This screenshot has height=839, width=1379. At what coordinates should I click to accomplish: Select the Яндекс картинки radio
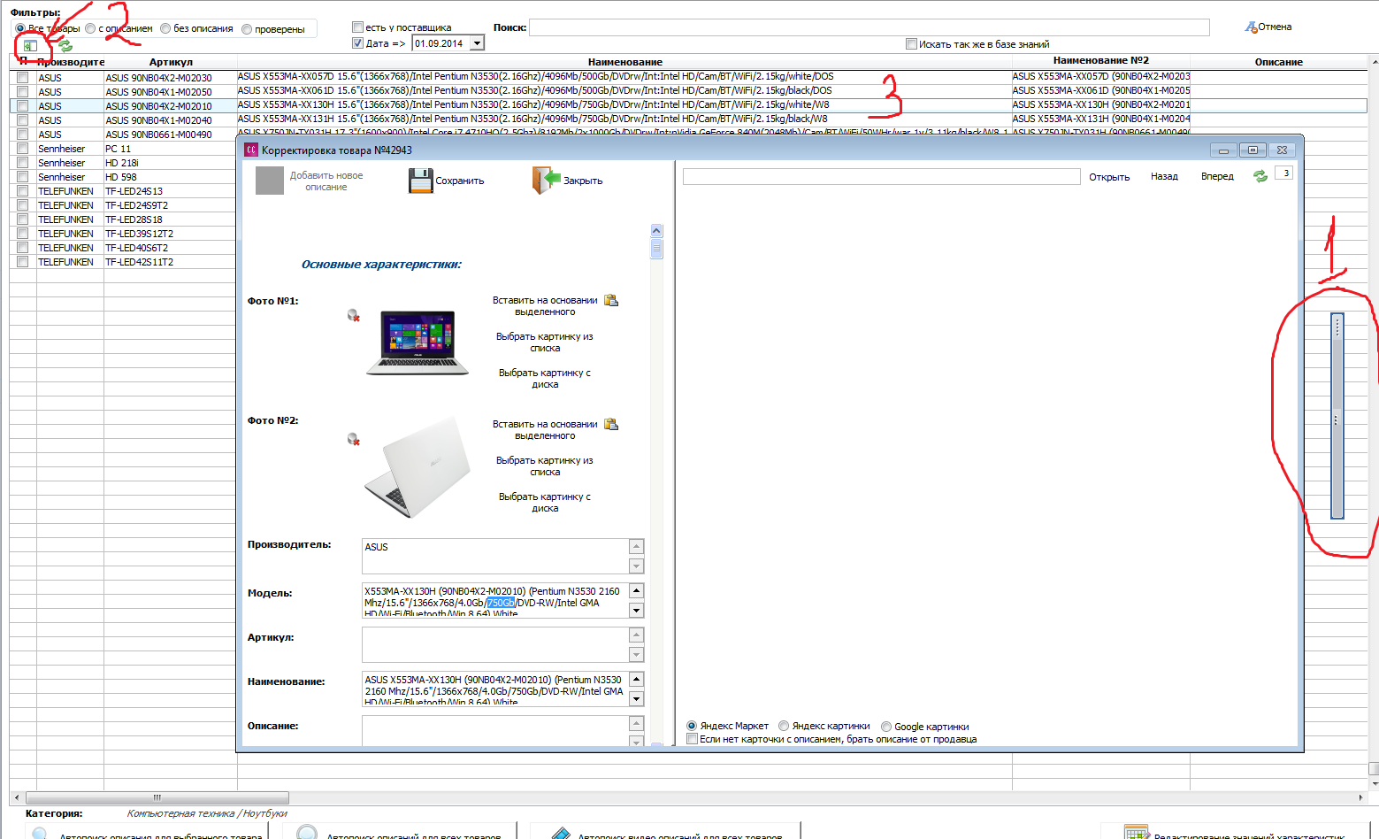(784, 726)
